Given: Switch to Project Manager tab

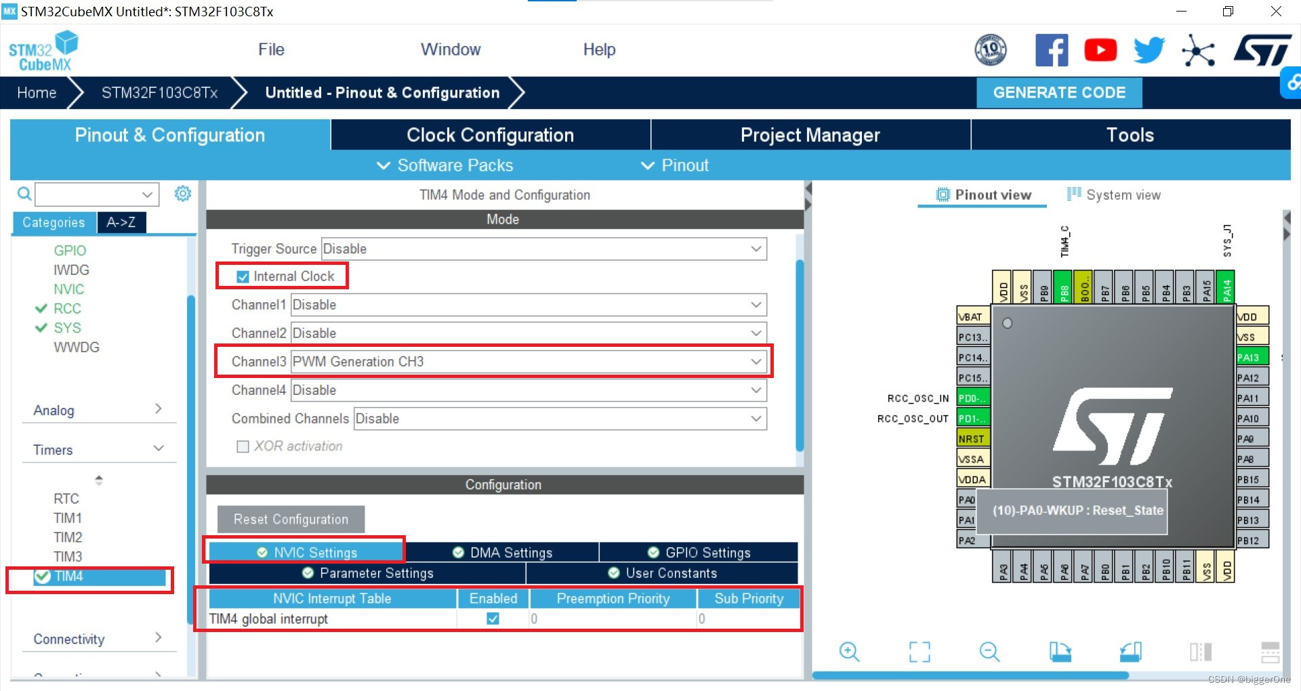Looking at the screenshot, I should pyautogui.click(x=810, y=135).
